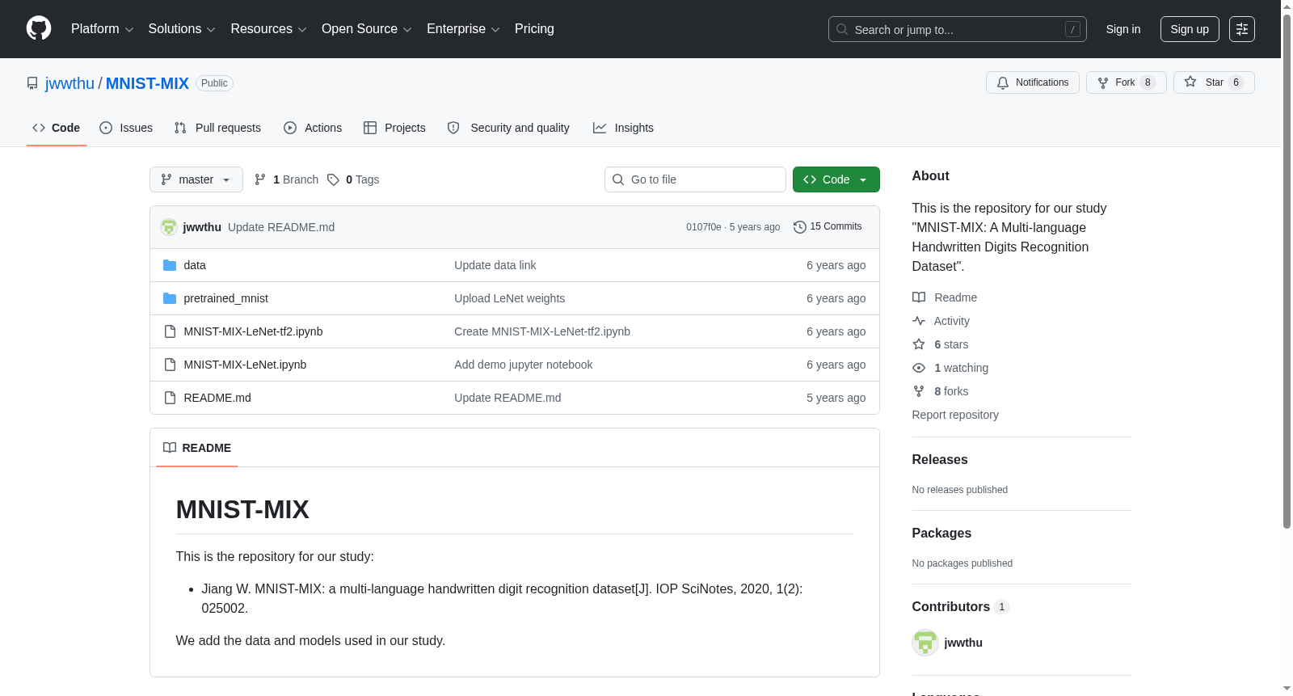Click the Pricing link

tap(534, 29)
